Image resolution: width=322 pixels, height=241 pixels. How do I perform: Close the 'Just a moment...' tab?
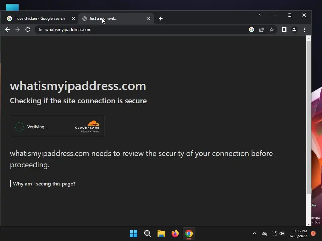(x=149, y=19)
